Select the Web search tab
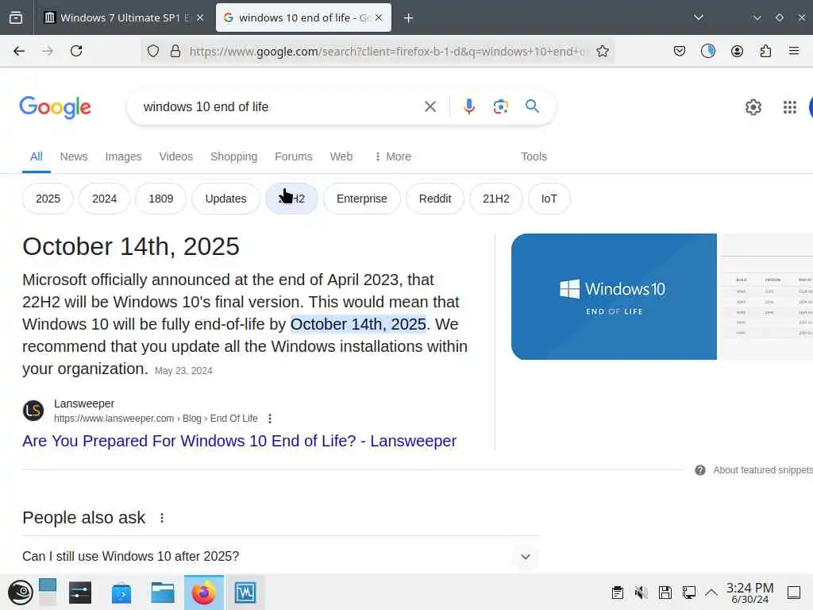 tap(341, 156)
